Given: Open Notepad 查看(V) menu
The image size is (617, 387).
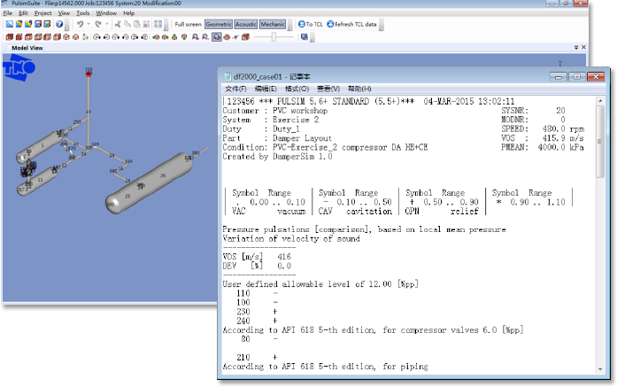Looking at the screenshot, I should (x=328, y=89).
